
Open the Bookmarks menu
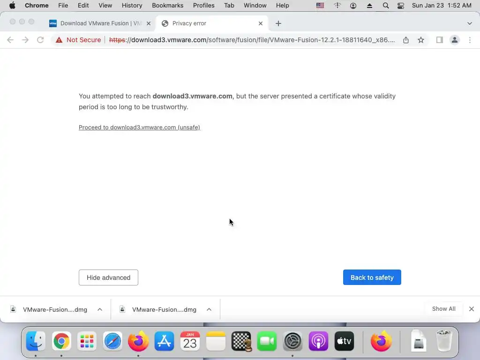click(x=167, y=6)
